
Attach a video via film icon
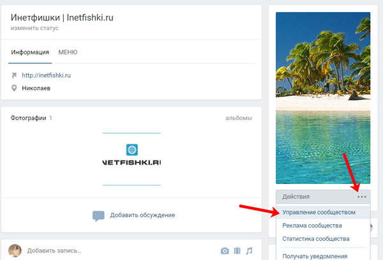tap(237, 250)
